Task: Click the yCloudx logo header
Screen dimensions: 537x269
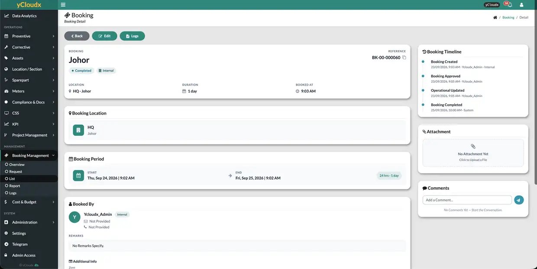Action: (x=29, y=5)
